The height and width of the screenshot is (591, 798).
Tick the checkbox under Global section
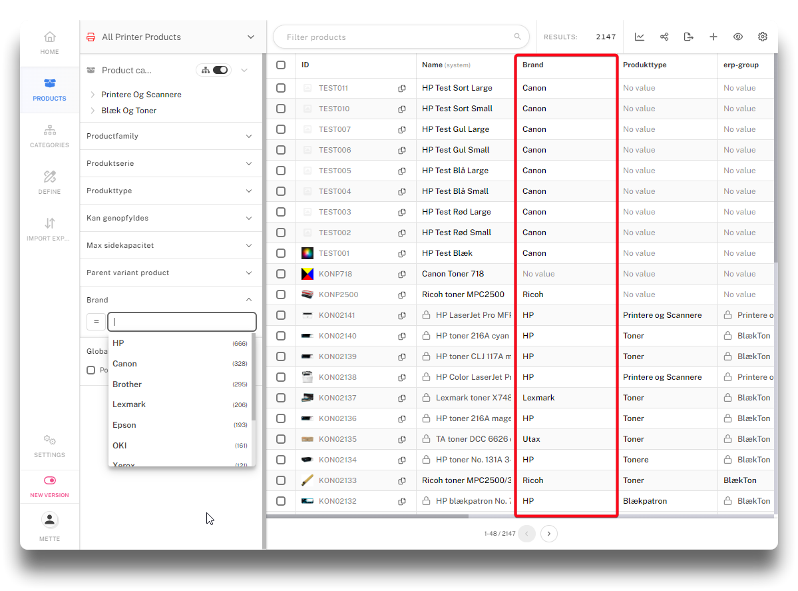91,370
